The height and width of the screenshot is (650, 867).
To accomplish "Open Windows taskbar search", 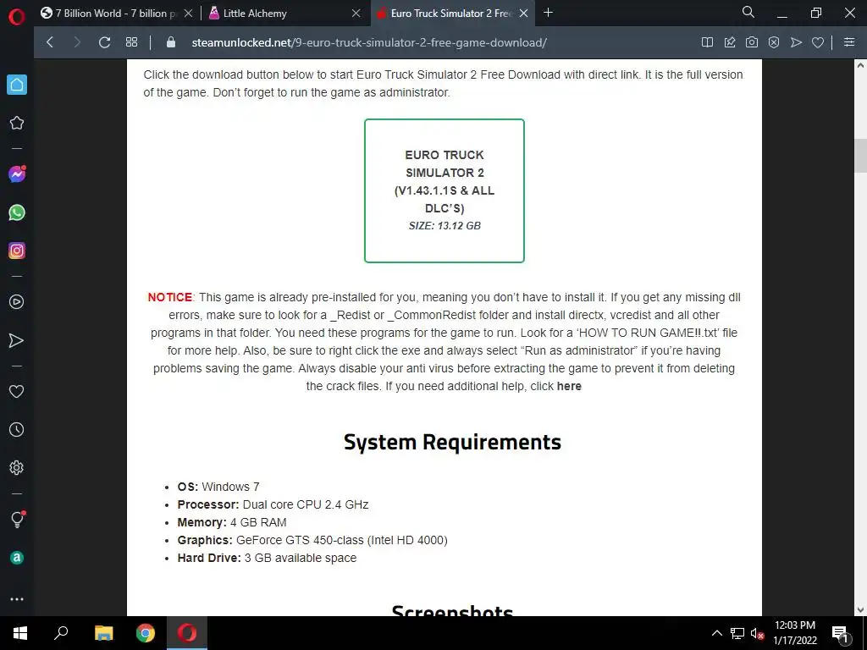I will tap(61, 633).
